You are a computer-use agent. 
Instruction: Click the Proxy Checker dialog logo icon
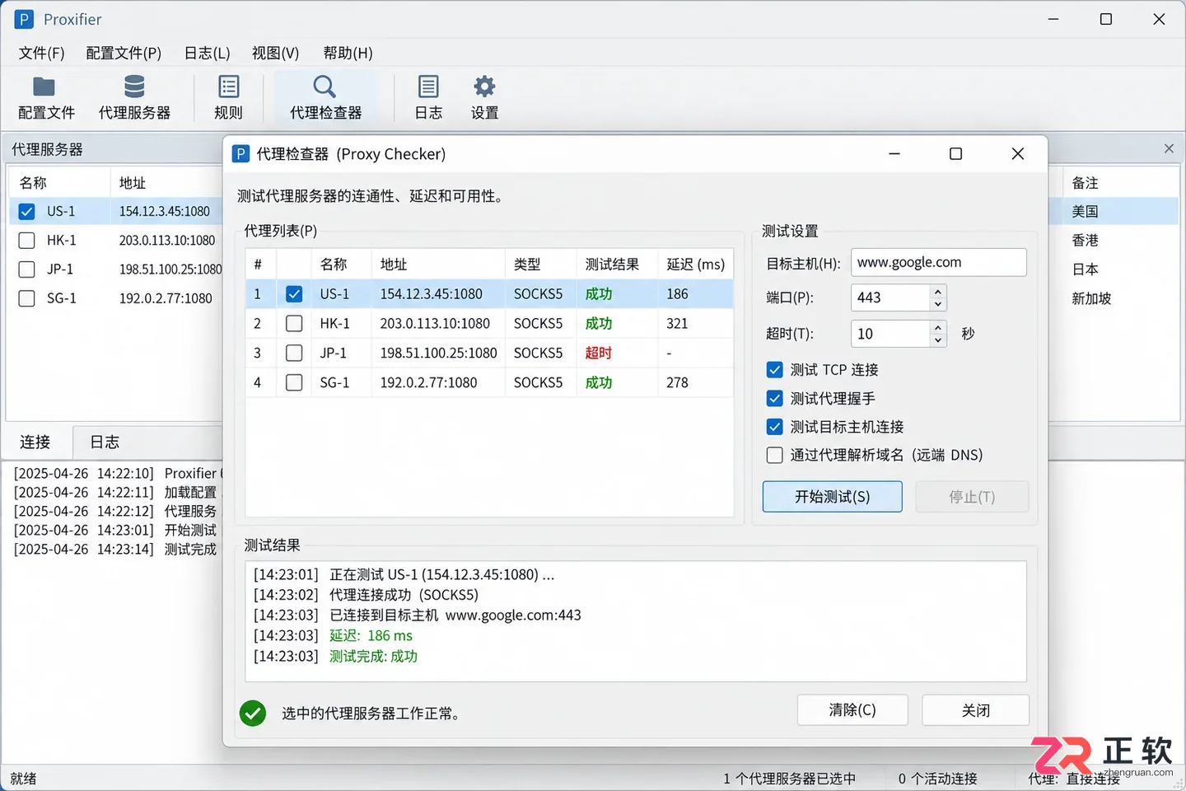pos(240,154)
